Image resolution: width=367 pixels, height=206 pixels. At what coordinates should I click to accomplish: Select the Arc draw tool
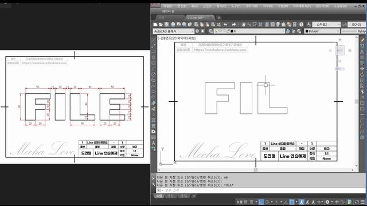tap(154, 69)
